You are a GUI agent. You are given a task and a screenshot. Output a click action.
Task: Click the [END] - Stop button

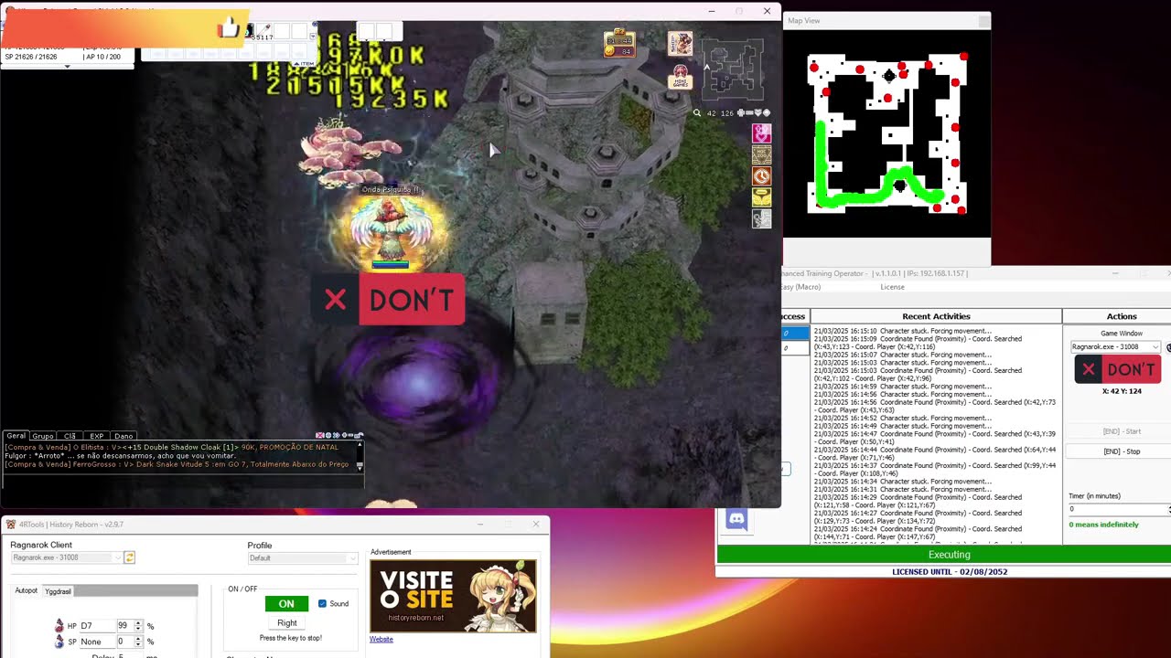(x=1122, y=451)
